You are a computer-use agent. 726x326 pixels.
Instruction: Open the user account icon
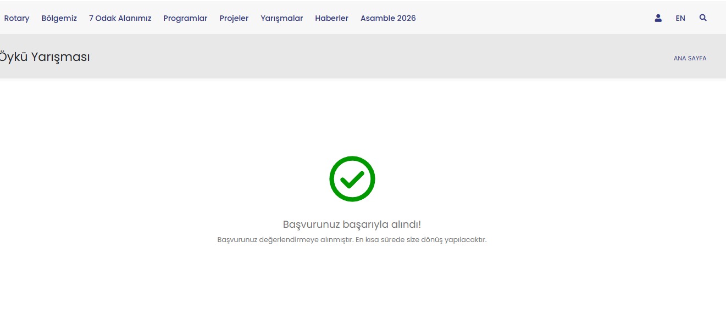coord(658,18)
